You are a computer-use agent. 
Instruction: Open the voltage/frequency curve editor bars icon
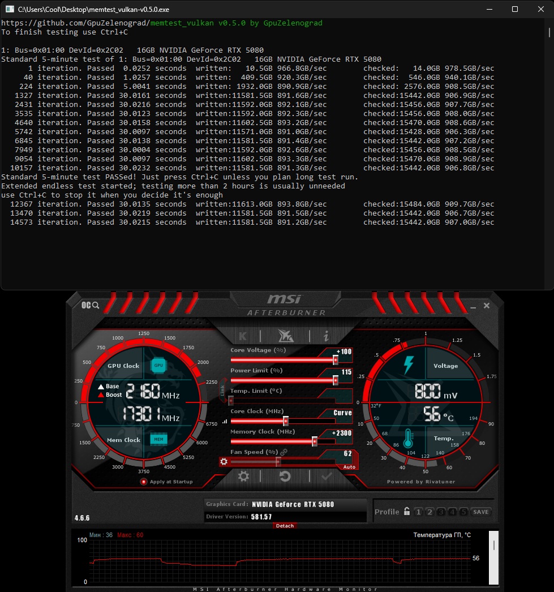pos(225,421)
